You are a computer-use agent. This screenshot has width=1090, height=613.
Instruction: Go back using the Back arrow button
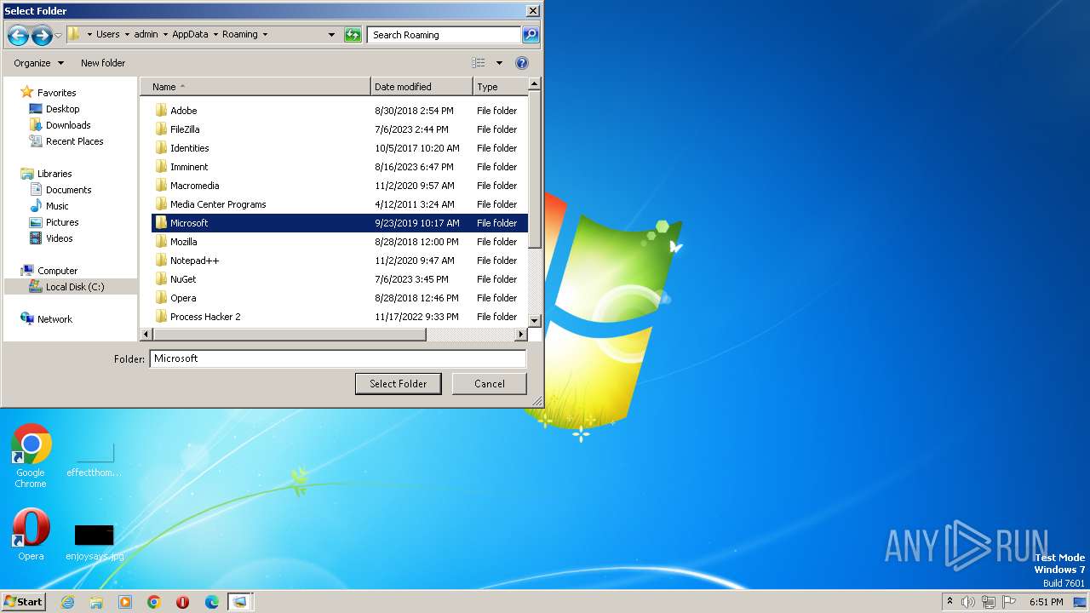(18, 35)
